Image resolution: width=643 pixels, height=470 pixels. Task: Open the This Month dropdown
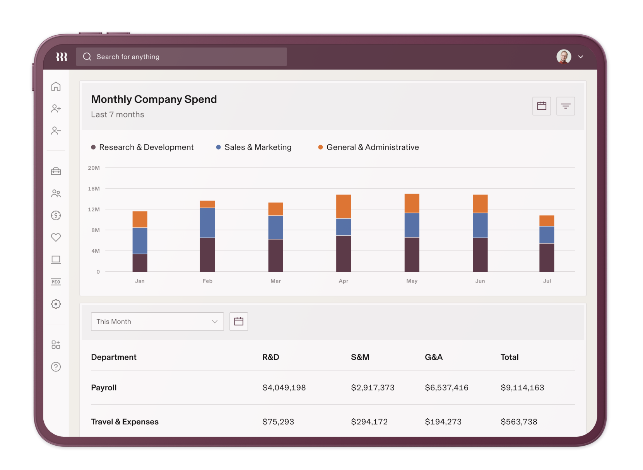point(157,321)
